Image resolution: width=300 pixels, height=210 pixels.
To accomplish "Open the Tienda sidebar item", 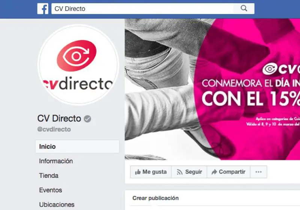I will coord(49,176).
